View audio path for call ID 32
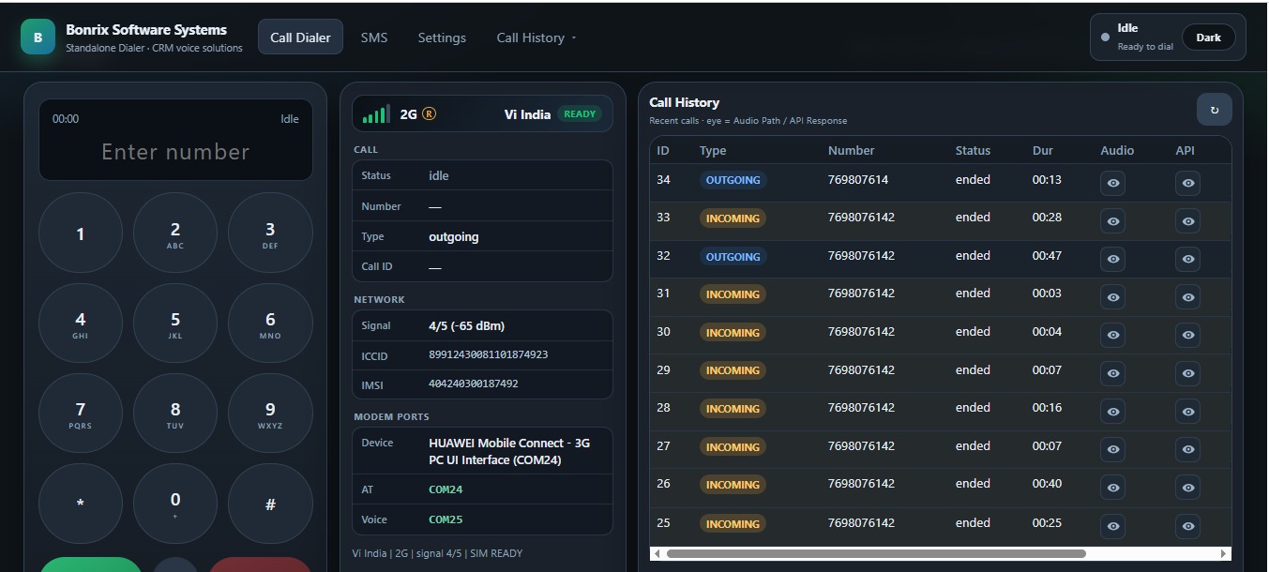The image size is (1269, 572). pyautogui.click(x=1113, y=259)
